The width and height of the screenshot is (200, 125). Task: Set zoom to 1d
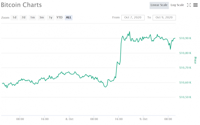(14, 18)
